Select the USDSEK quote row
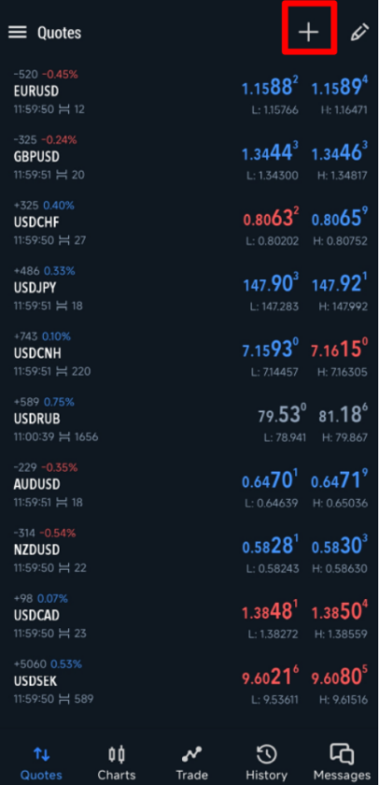 click(x=189, y=681)
